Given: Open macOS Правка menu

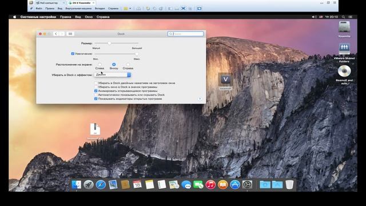Looking at the screenshot, I should 65,17.
